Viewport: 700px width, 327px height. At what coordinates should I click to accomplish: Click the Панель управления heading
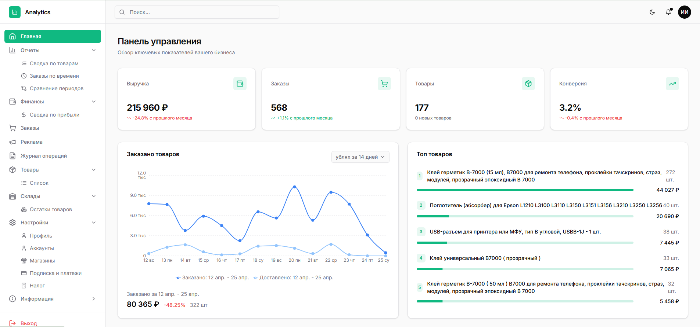click(x=159, y=41)
